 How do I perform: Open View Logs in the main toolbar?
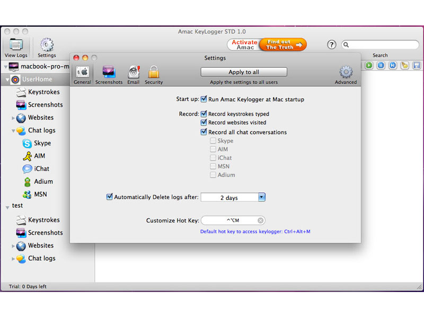15,47
